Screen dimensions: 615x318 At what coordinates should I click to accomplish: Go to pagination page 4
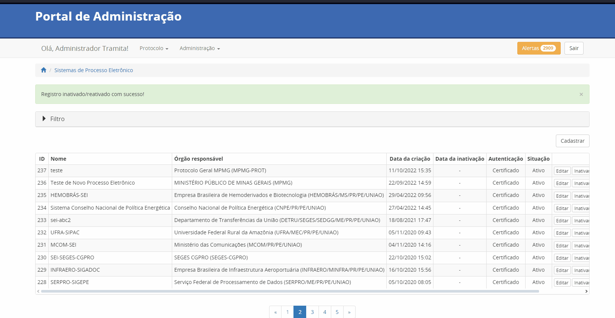click(325, 312)
